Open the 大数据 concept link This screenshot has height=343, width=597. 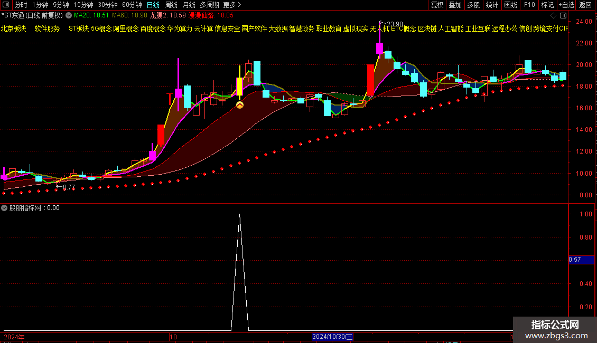278,28
